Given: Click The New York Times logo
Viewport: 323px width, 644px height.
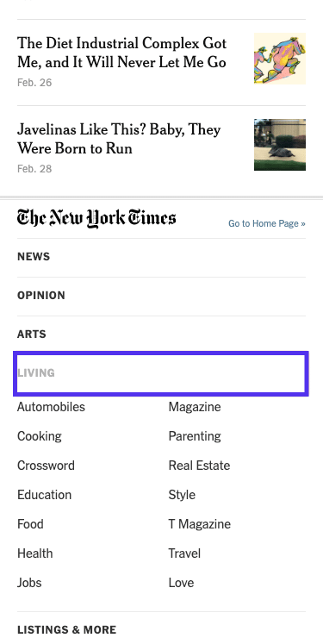Looking at the screenshot, I should 96,218.
